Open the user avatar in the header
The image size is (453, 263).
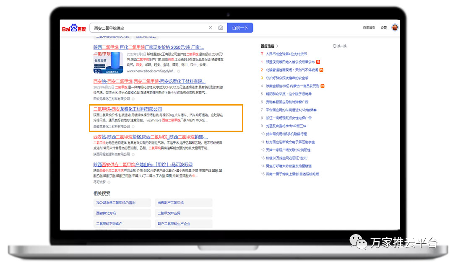click(x=395, y=28)
